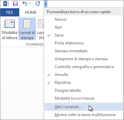Save the document with the floppy disk icon
The height and width of the screenshot is (120, 124).
pyautogui.click(x=15, y=4)
